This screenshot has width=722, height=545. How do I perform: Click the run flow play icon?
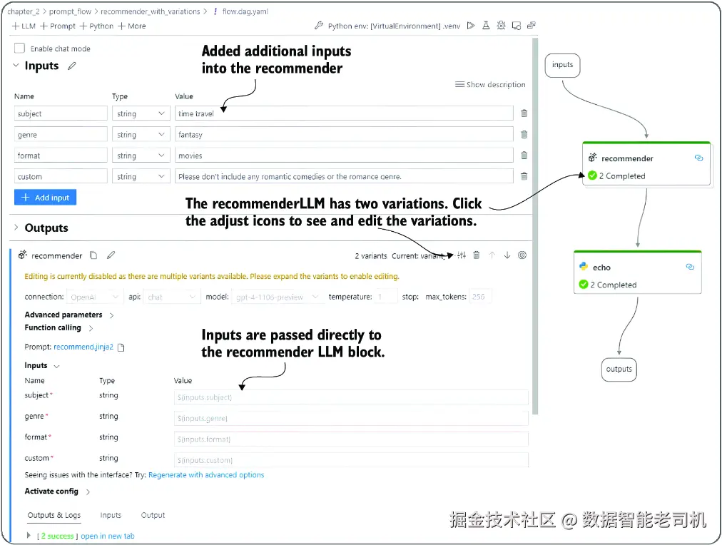[471, 26]
